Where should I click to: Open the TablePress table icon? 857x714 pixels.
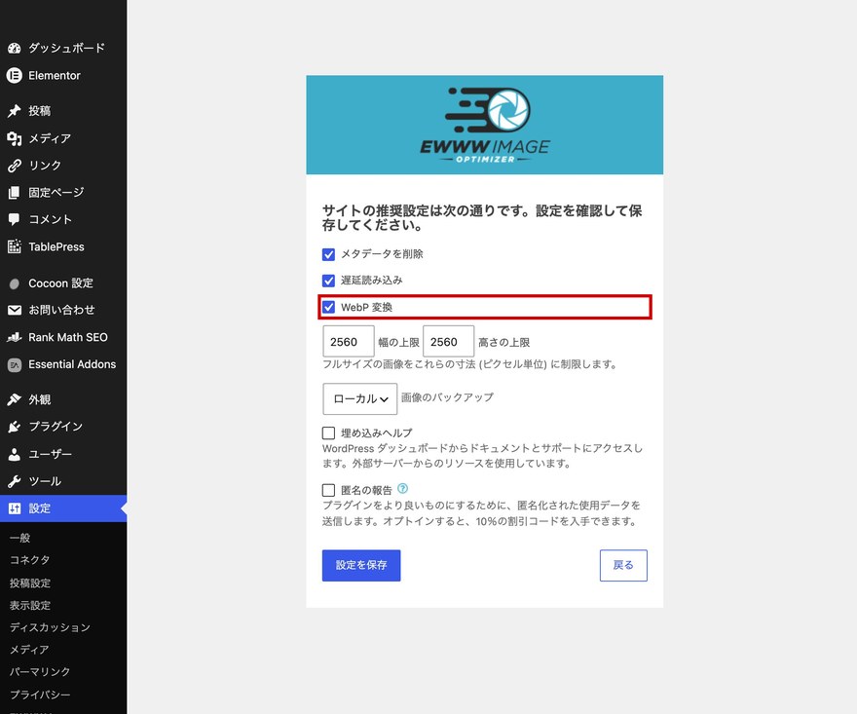(15, 246)
